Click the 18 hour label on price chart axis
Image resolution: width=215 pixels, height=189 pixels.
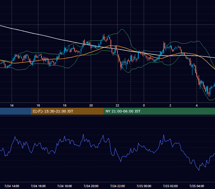click(x=64, y=106)
